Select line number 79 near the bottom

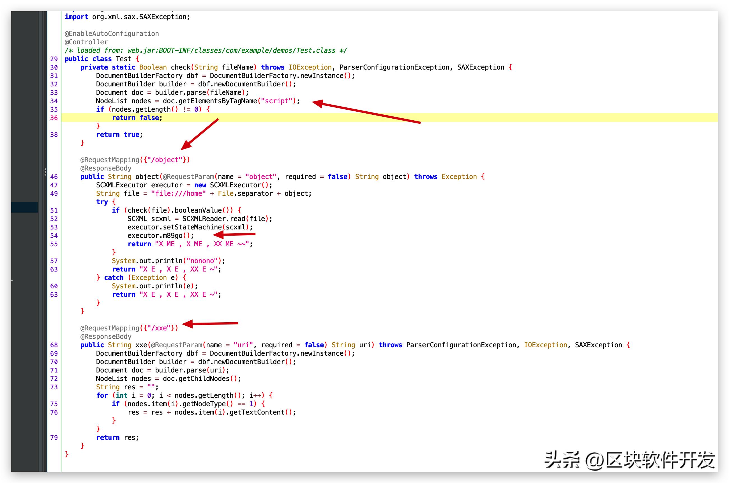[54, 437]
